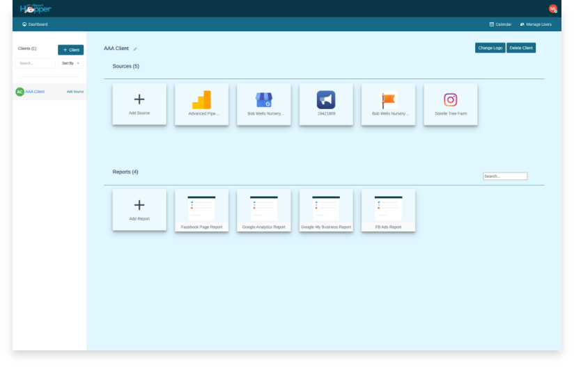Focus the clients search field
This screenshot has height=367, width=574.
pyautogui.click(x=36, y=63)
